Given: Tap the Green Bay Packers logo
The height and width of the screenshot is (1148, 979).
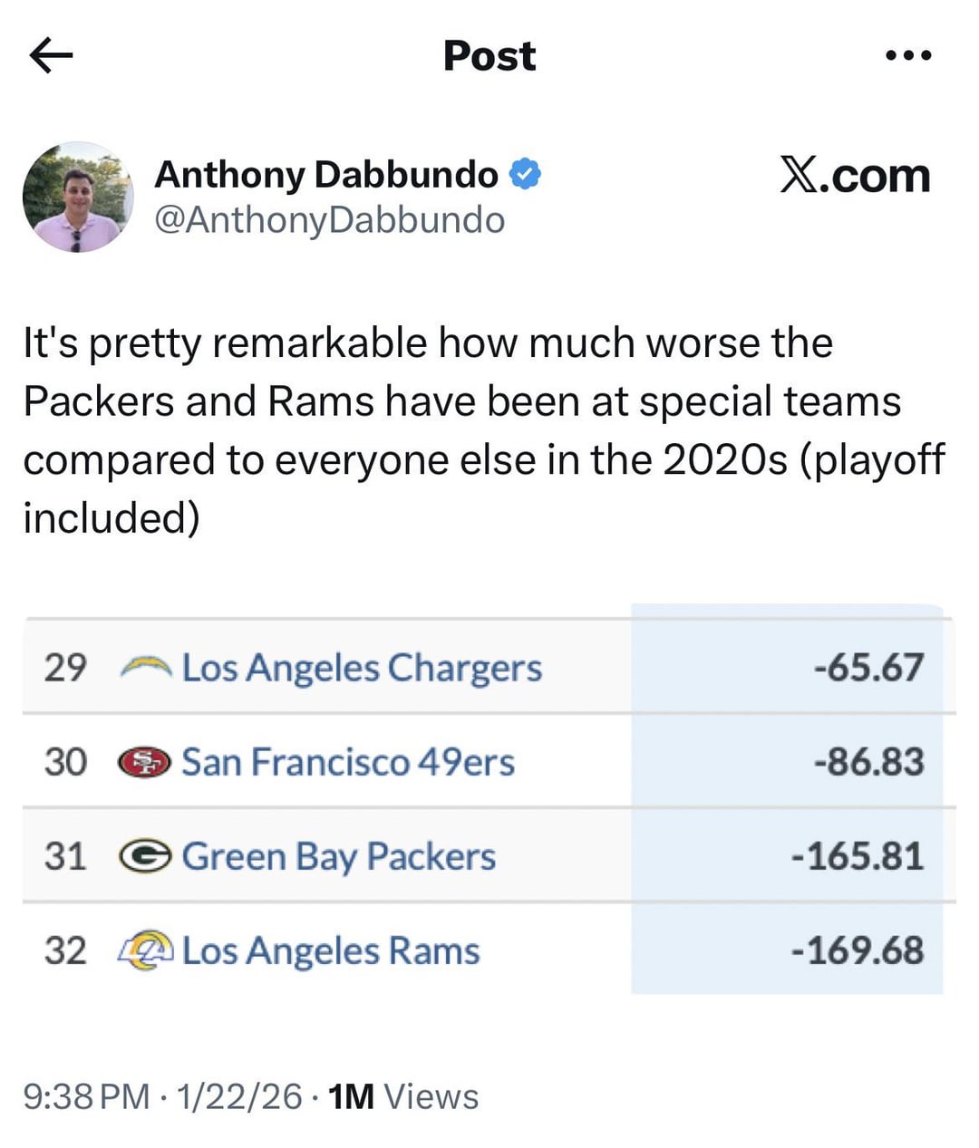Looking at the screenshot, I should click(x=145, y=857).
